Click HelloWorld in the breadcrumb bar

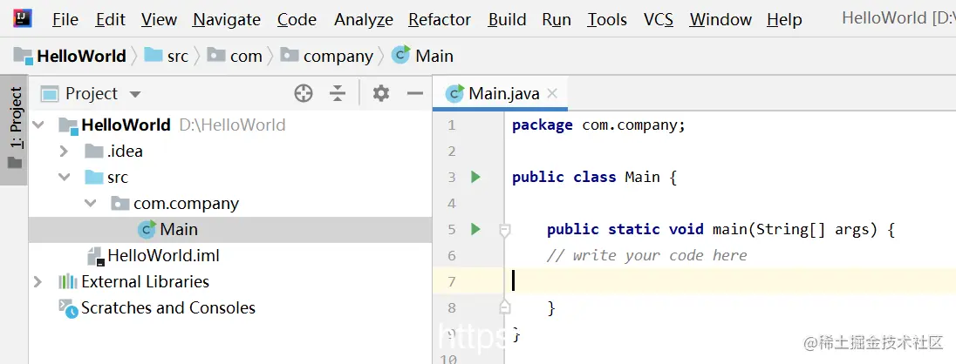coord(70,56)
